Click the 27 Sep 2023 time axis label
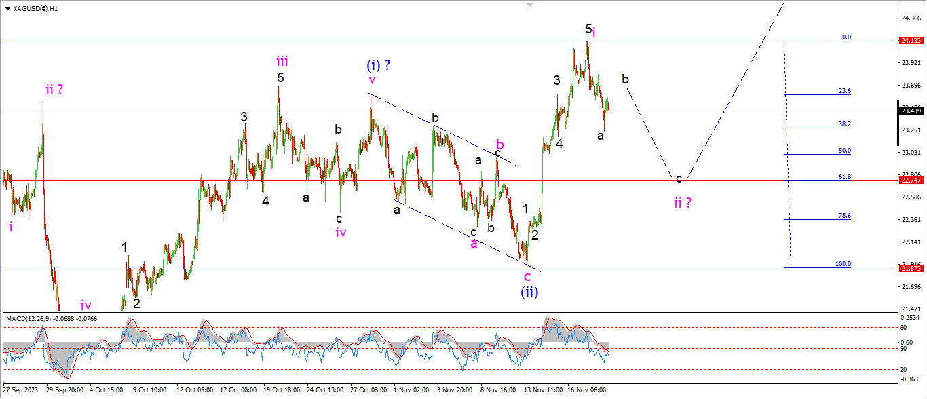This screenshot has height=399, width=927. coord(18,390)
